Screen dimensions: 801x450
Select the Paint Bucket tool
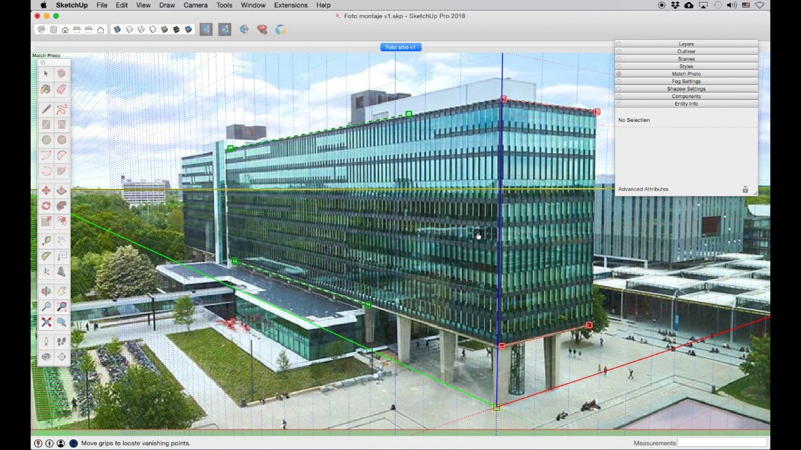pos(46,89)
